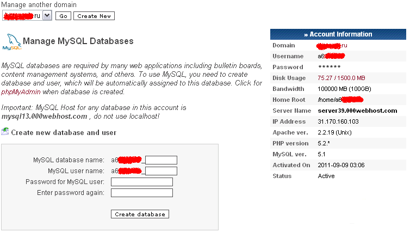Click the MySQL ver. value 5.1
Screen dimensions: 410x232
[x=321, y=155]
